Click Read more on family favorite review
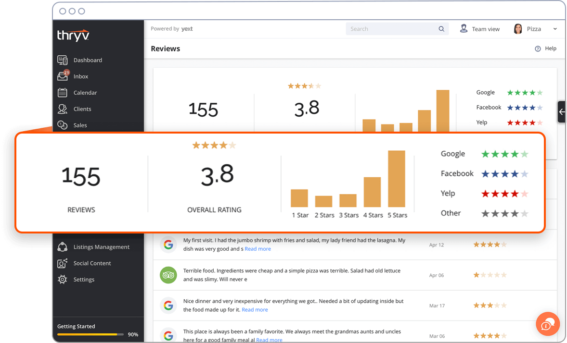567x343 pixels. [269, 340]
